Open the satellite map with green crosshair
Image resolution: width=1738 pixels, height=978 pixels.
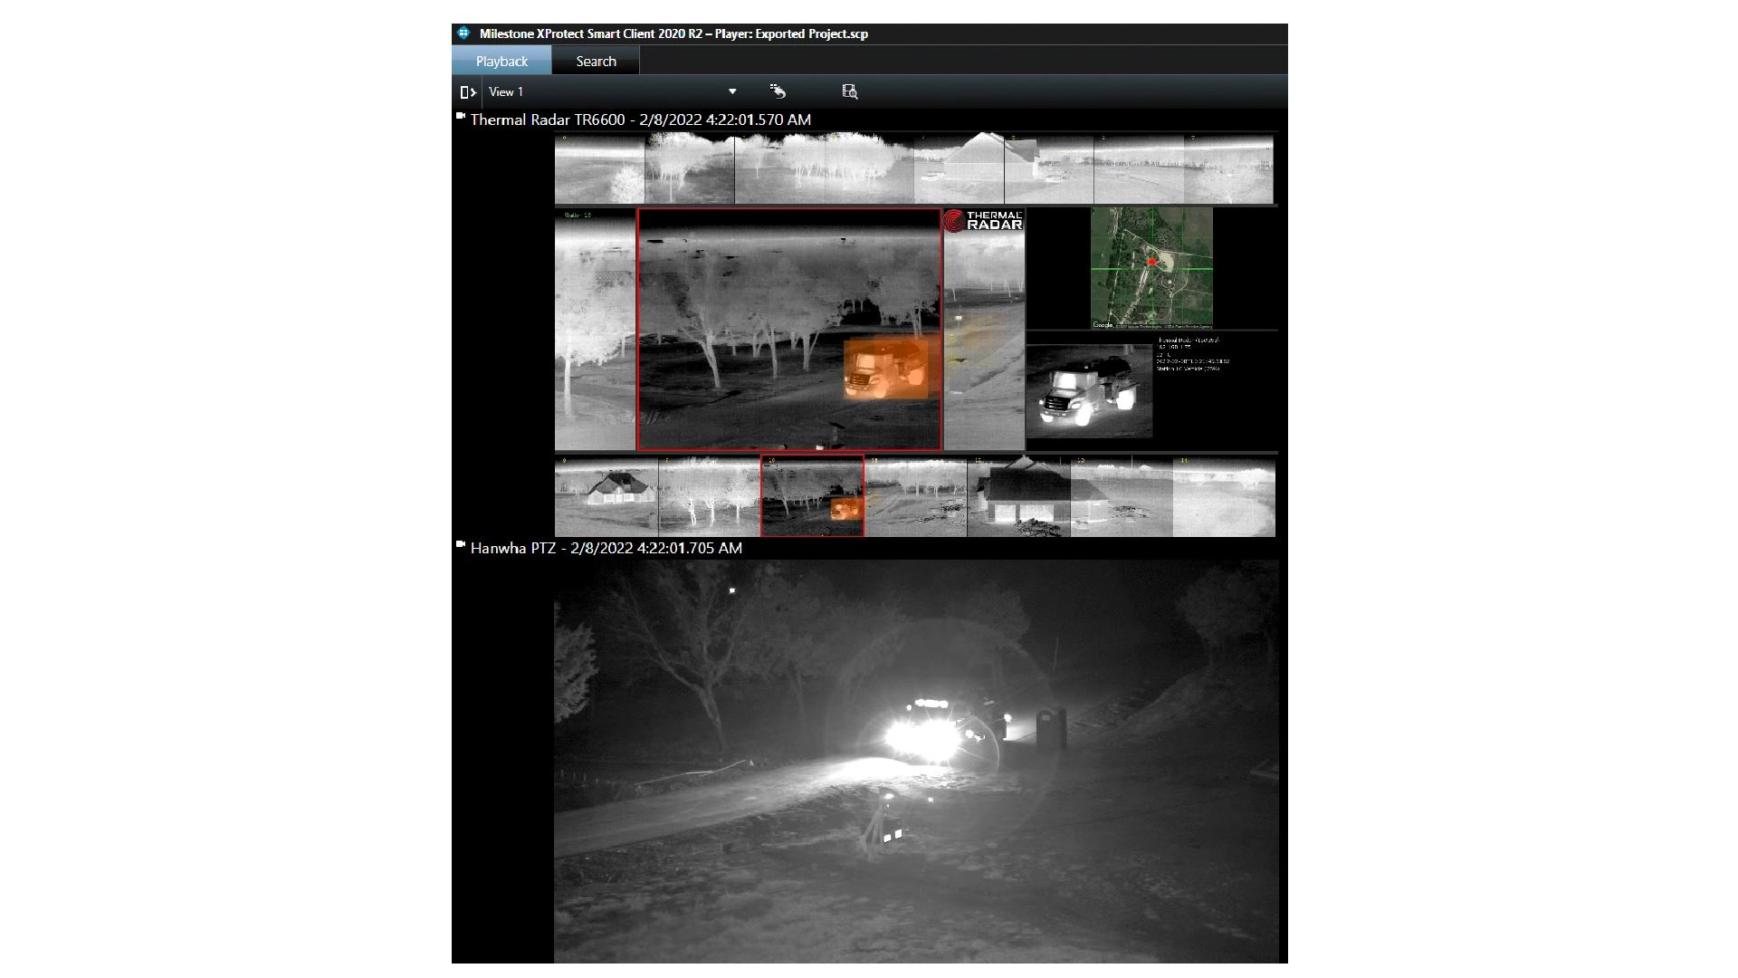1151,268
